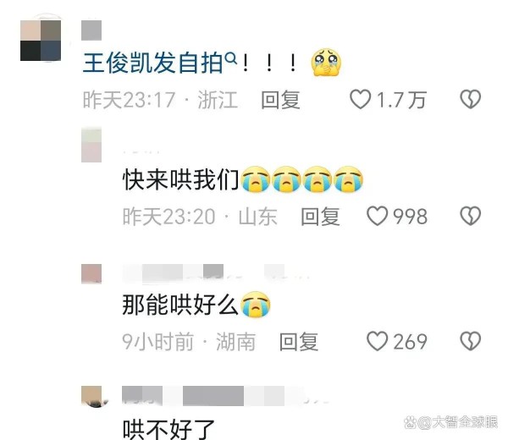Tap the 998 like count
Image resolution: width=508 pixels, height=440 pixels.
click(410, 217)
